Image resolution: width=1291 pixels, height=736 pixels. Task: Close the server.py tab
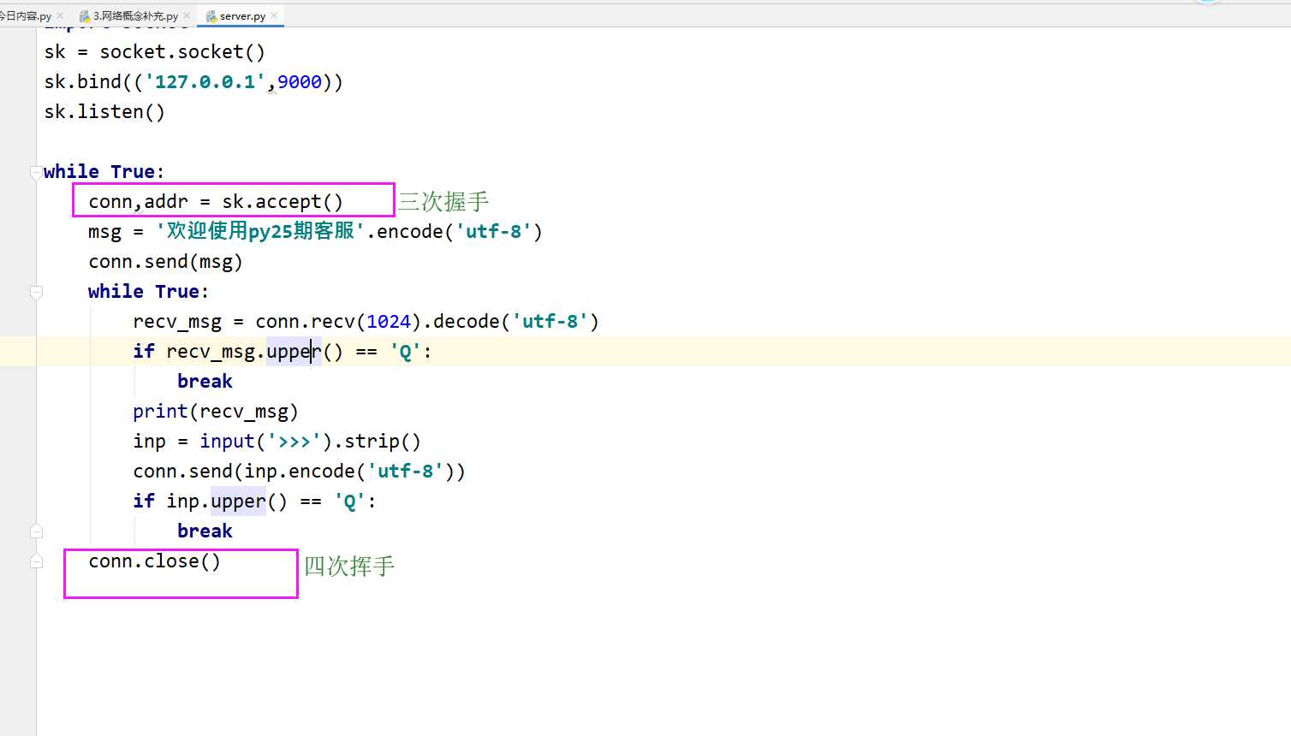point(274,15)
